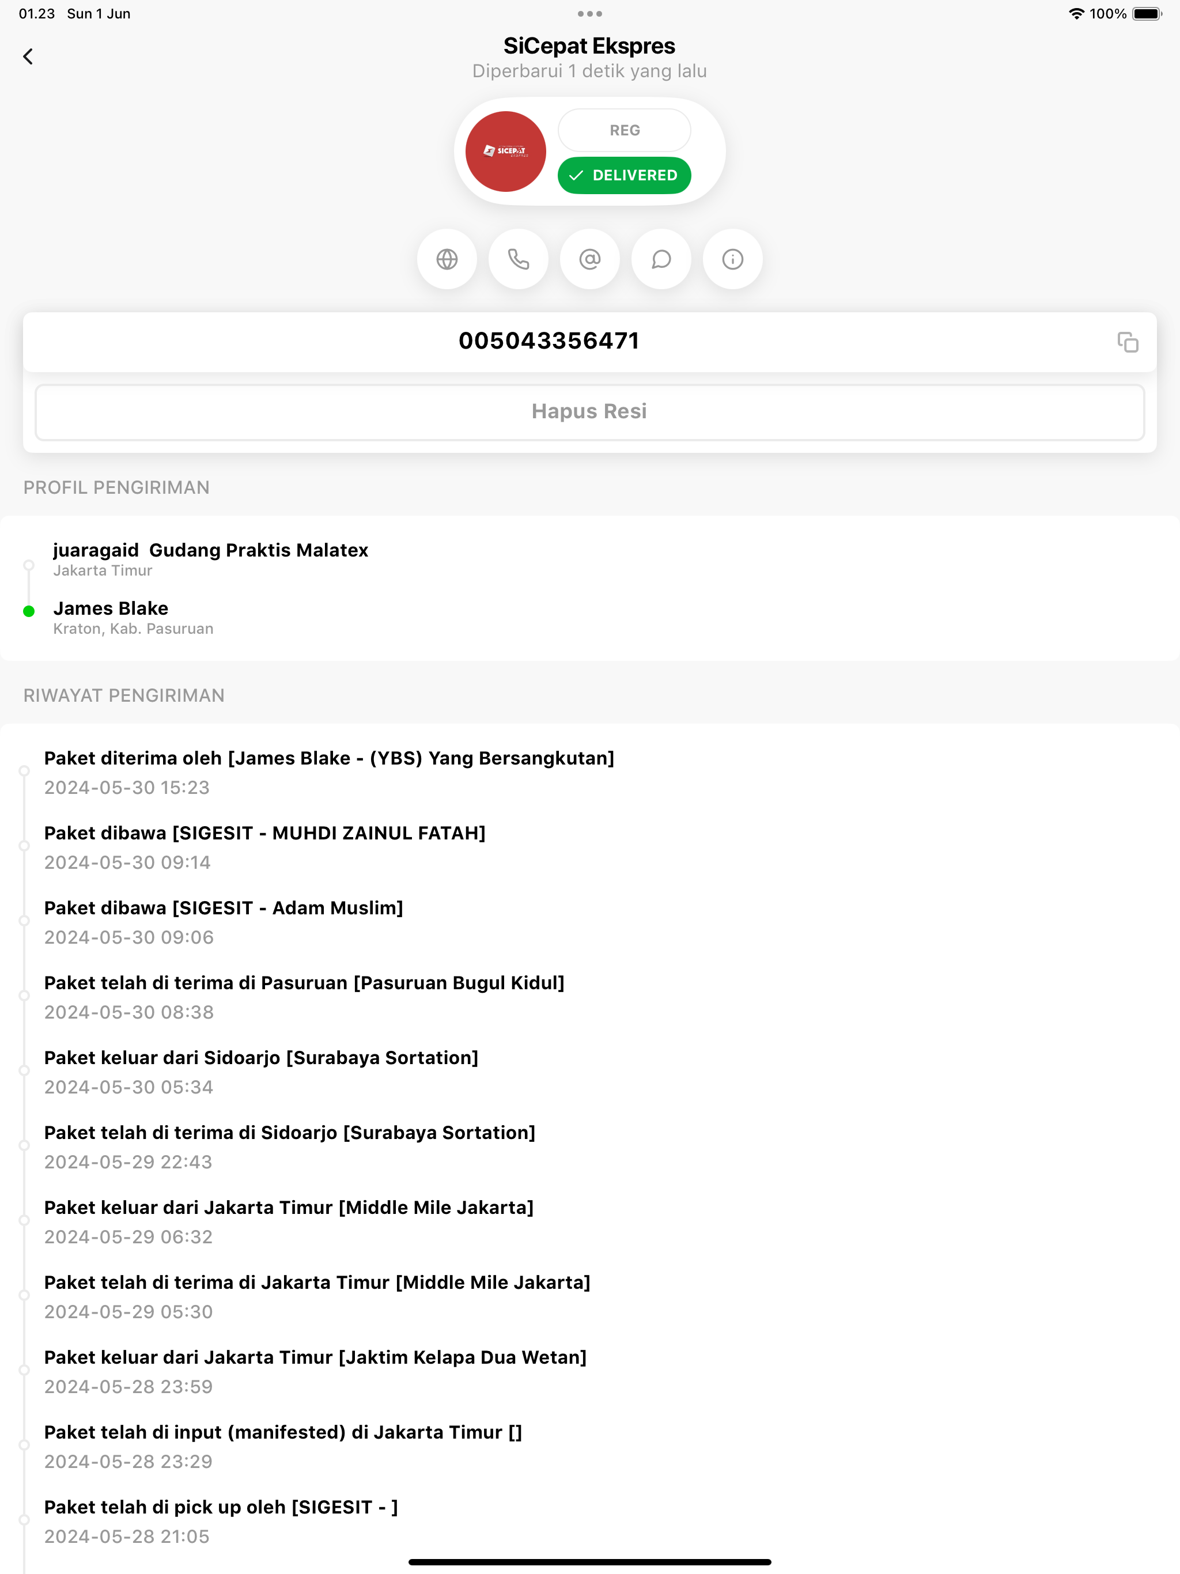
Task: Tap timestamp 2024-05-30 15:23
Action: pos(127,788)
